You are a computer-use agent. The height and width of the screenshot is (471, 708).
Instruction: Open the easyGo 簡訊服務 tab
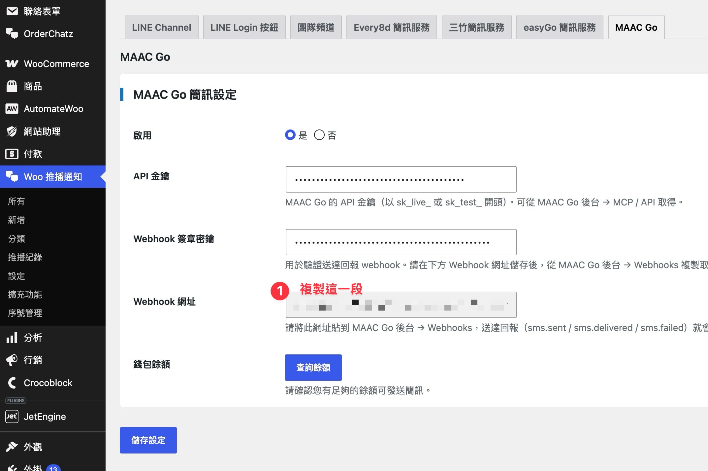point(560,27)
